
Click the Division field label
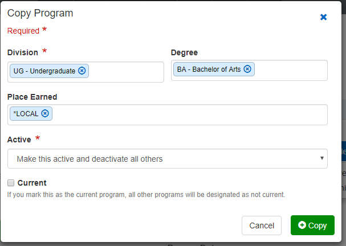(x=23, y=52)
